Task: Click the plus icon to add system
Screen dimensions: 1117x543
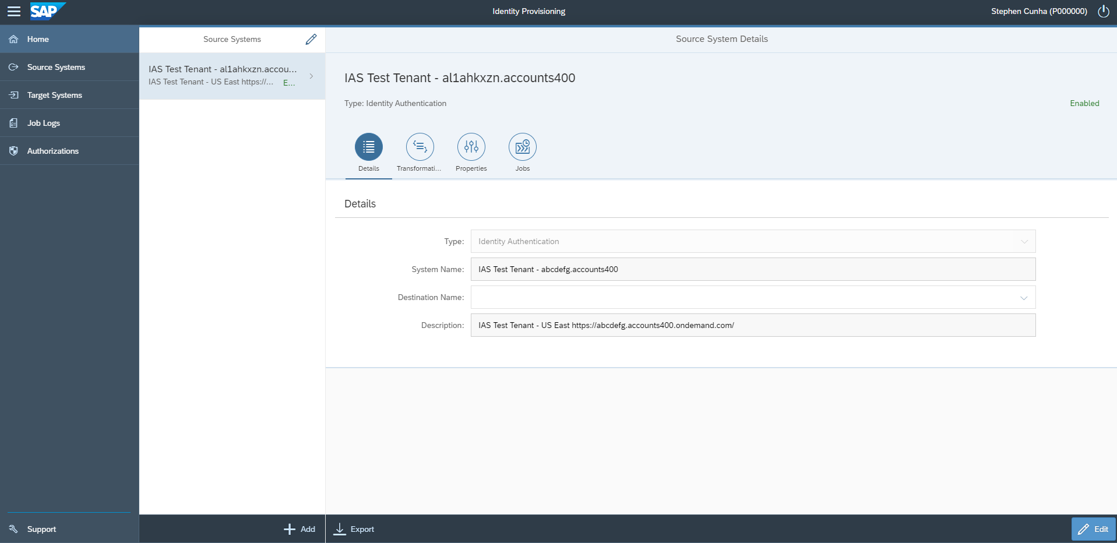Action: (290, 529)
